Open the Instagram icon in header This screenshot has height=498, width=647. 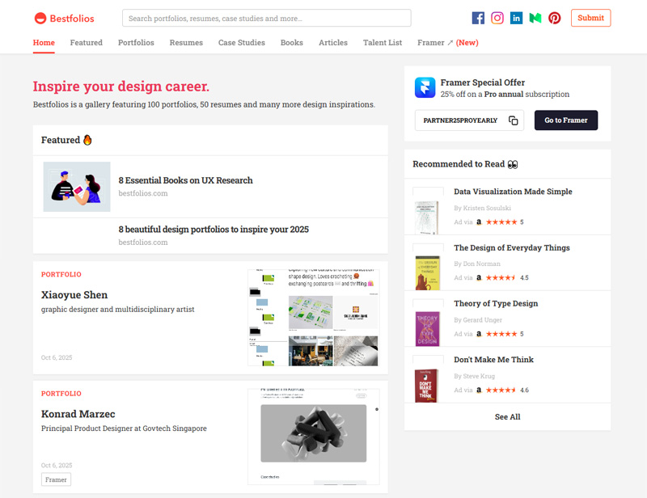click(x=497, y=17)
